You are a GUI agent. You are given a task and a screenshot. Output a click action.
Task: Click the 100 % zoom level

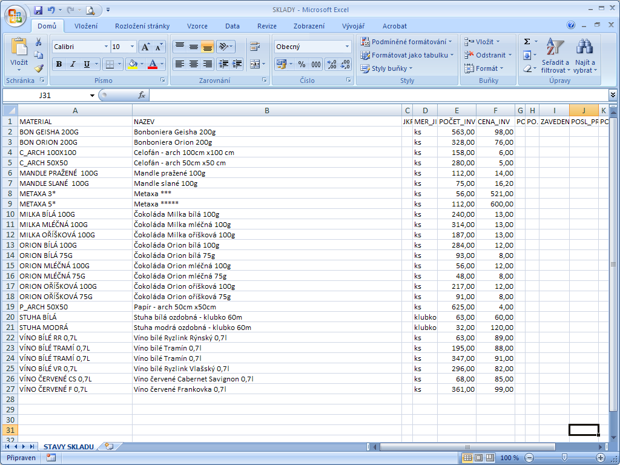pyautogui.click(x=509, y=458)
